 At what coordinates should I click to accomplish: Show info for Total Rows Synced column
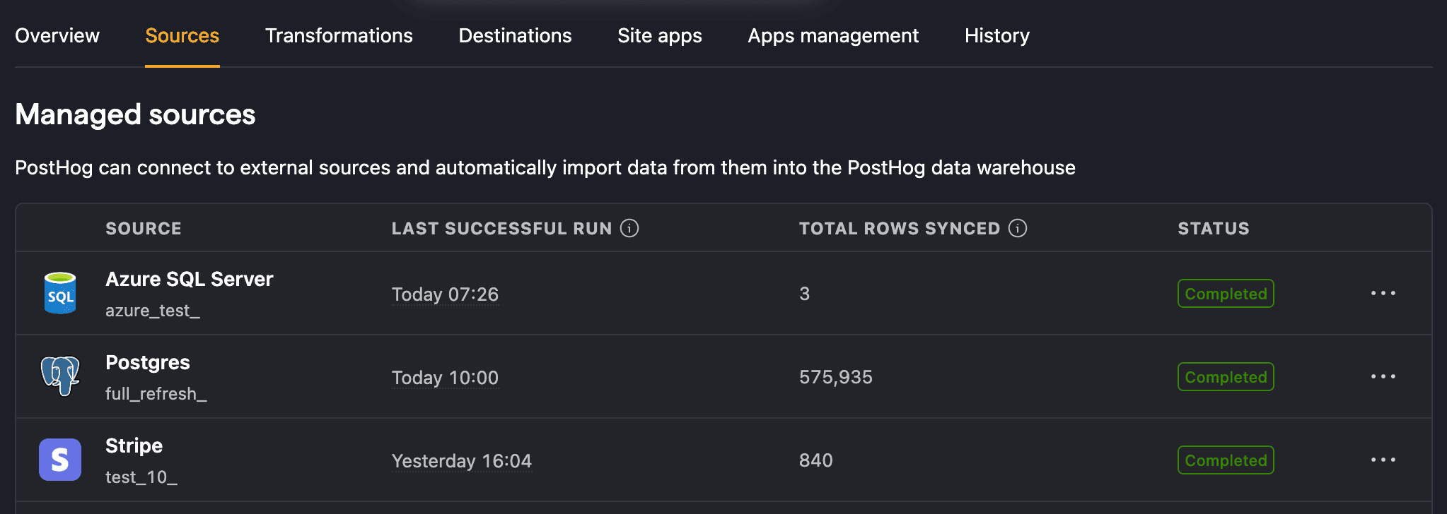click(x=1018, y=228)
